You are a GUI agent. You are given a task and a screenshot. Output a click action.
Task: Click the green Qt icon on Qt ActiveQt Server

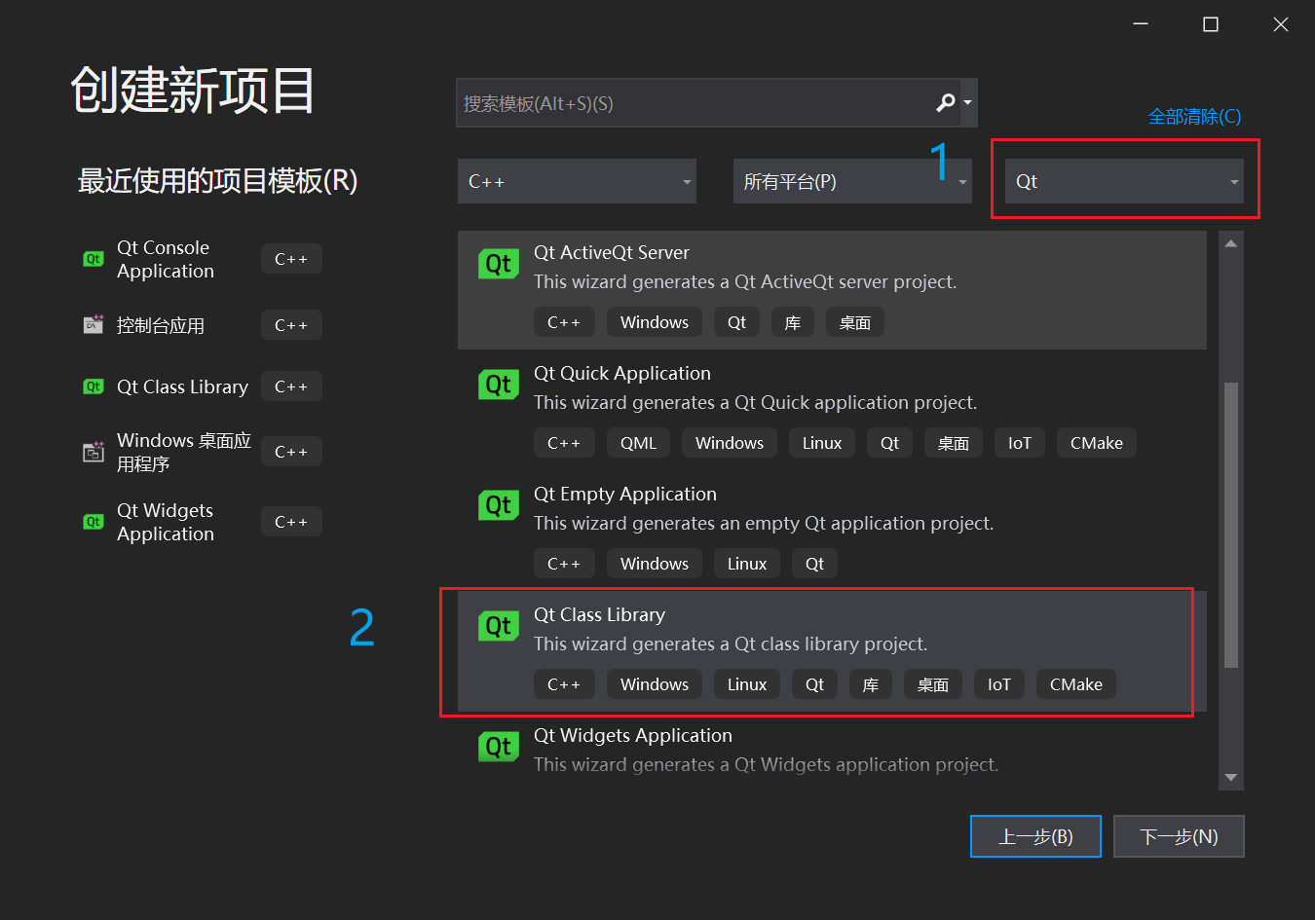pyautogui.click(x=499, y=263)
